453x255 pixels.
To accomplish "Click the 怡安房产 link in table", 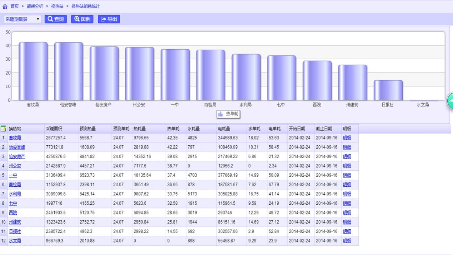I will point(17,156).
